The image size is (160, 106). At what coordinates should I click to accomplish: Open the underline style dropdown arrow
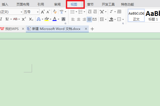11,19
